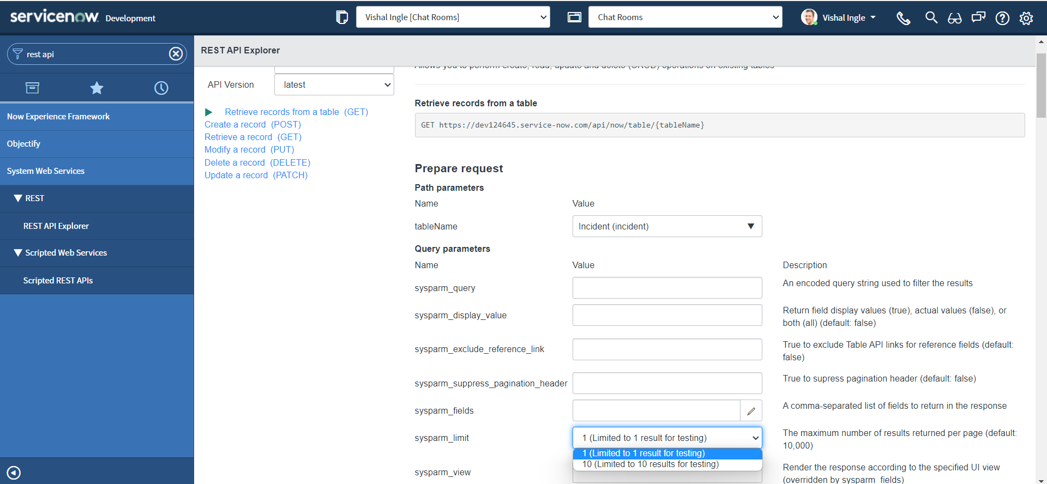Select 10 (Limited to 10 results) option
Screen dimensions: 1047x484
pyautogui.click(x=667, y=464)
